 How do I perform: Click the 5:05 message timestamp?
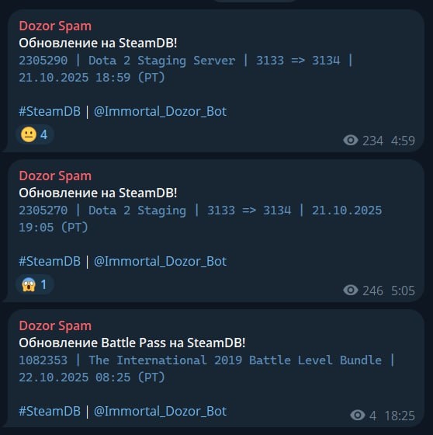click(403, 291)
